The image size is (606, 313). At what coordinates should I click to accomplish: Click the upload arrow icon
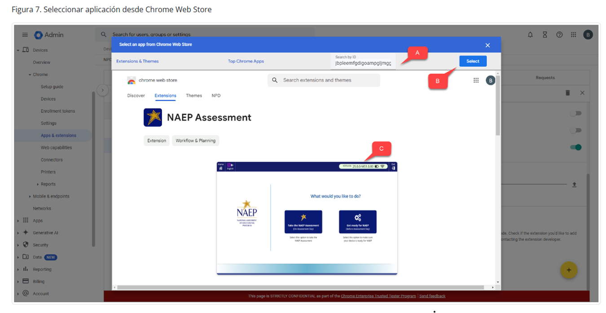point(574,185)
